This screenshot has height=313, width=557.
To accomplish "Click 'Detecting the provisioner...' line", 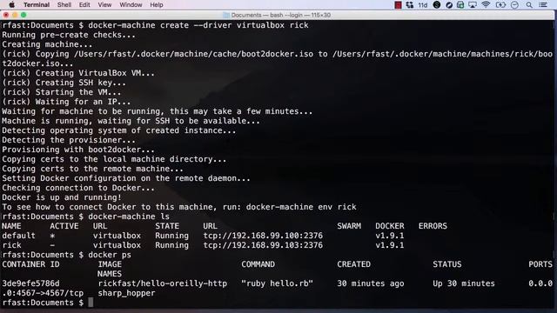I will pyautogui.click(x=69, y=140).
